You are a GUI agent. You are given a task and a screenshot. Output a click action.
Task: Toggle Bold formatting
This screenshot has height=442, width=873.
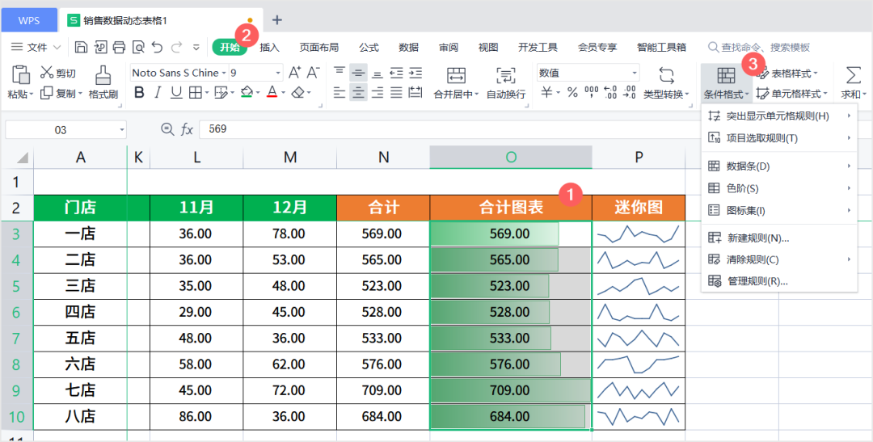139,93
